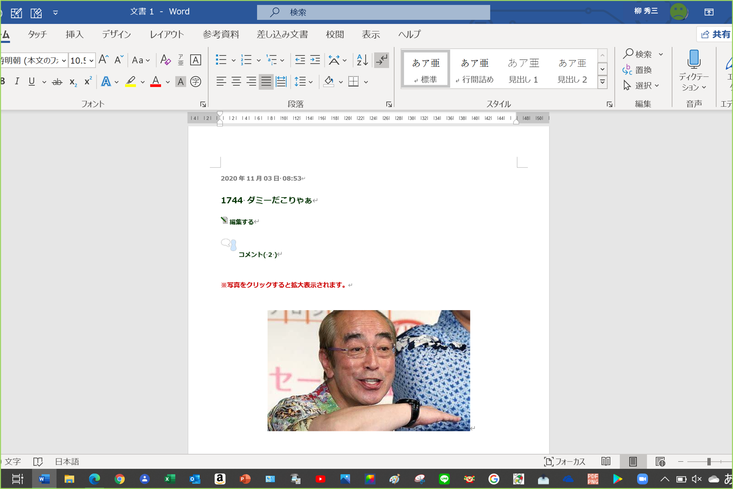Open the Select dropdown in Editing
Image resolution: width=733 pixels, height=489 pixels.
coord(641,86)
